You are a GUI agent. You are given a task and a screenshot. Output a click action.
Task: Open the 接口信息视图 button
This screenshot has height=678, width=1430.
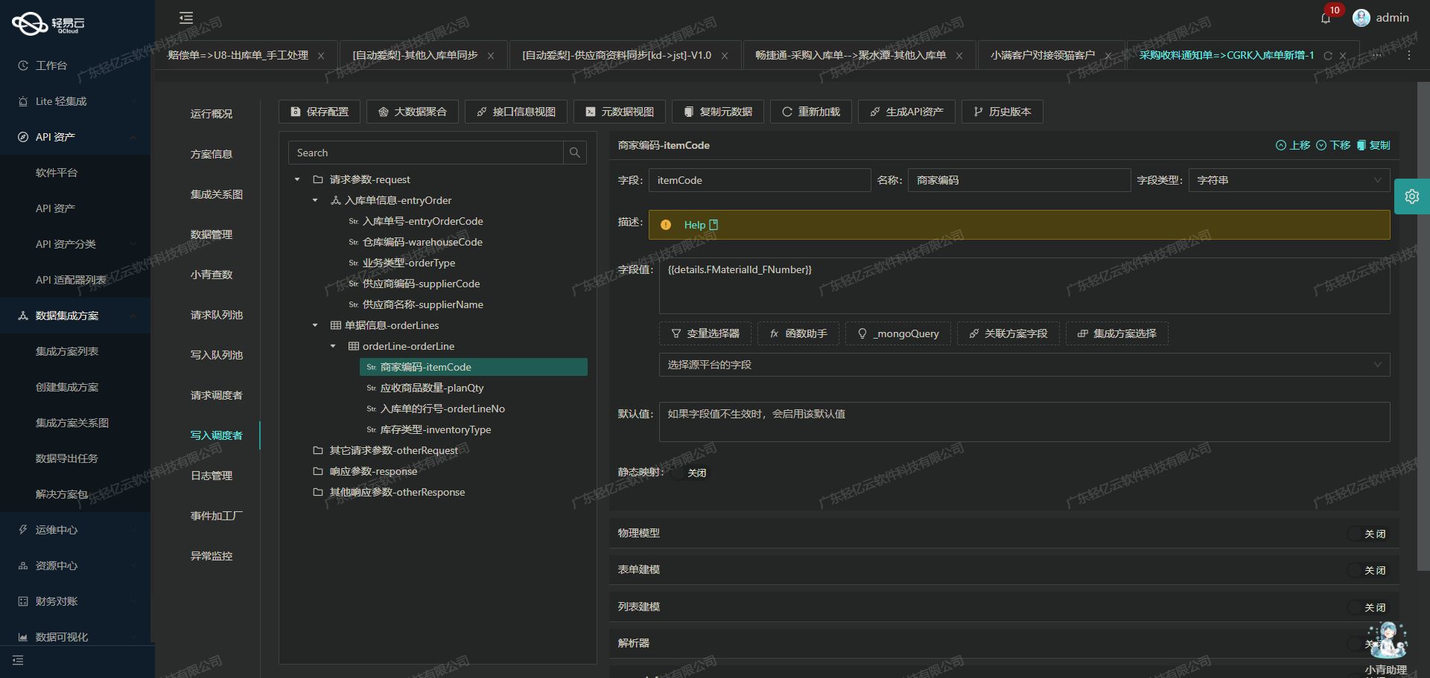(516, 112)
